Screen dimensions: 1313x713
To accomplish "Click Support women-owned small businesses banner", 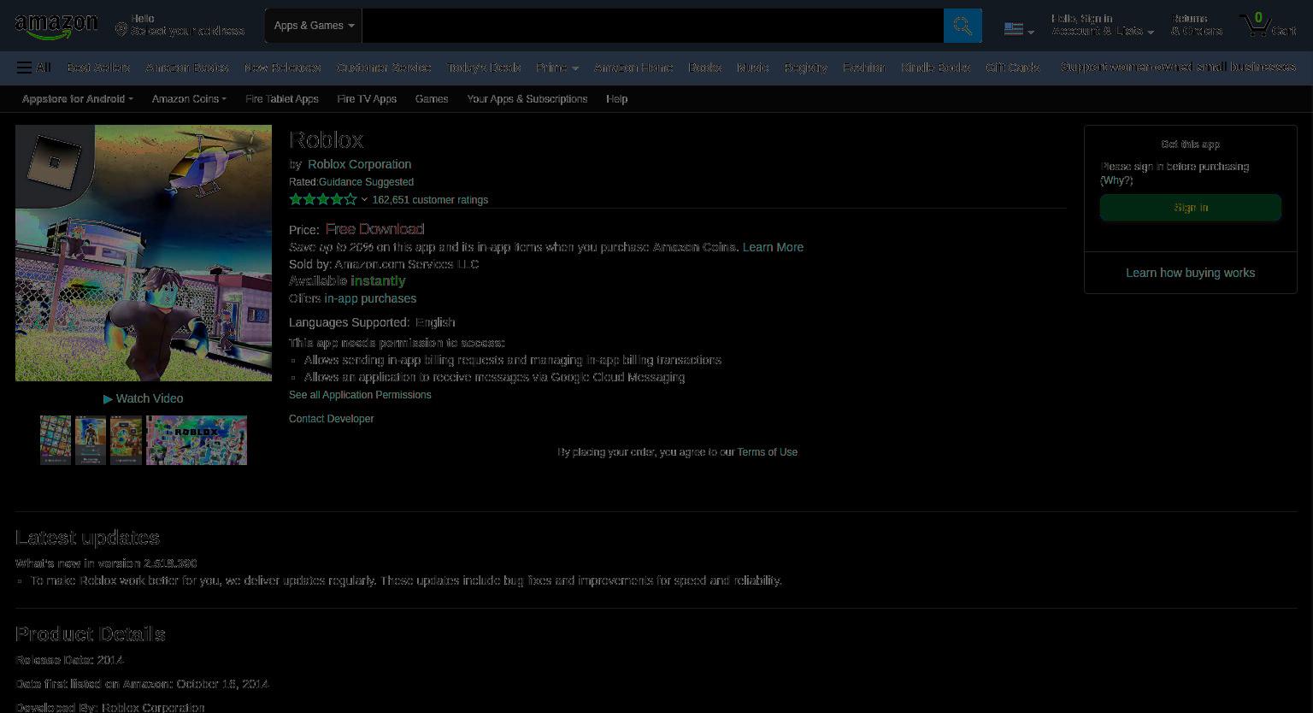I will pyautogui.click(x=1178, y=67).
